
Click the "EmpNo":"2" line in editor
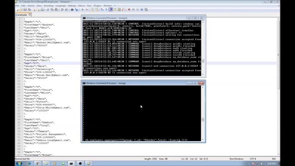tap(32, 54)
